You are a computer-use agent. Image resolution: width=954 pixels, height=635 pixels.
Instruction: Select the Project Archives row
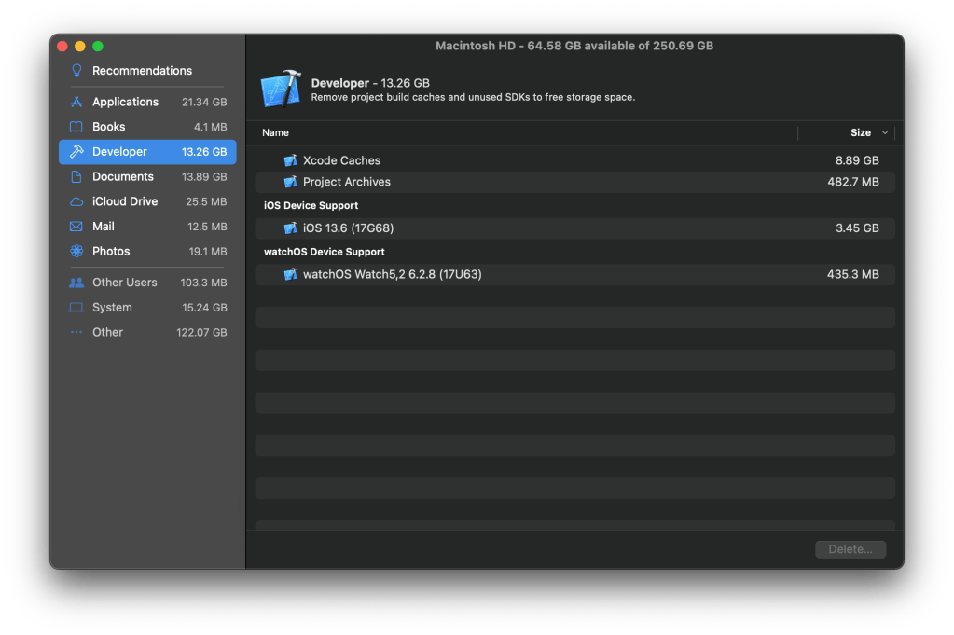tap(574, 182)
